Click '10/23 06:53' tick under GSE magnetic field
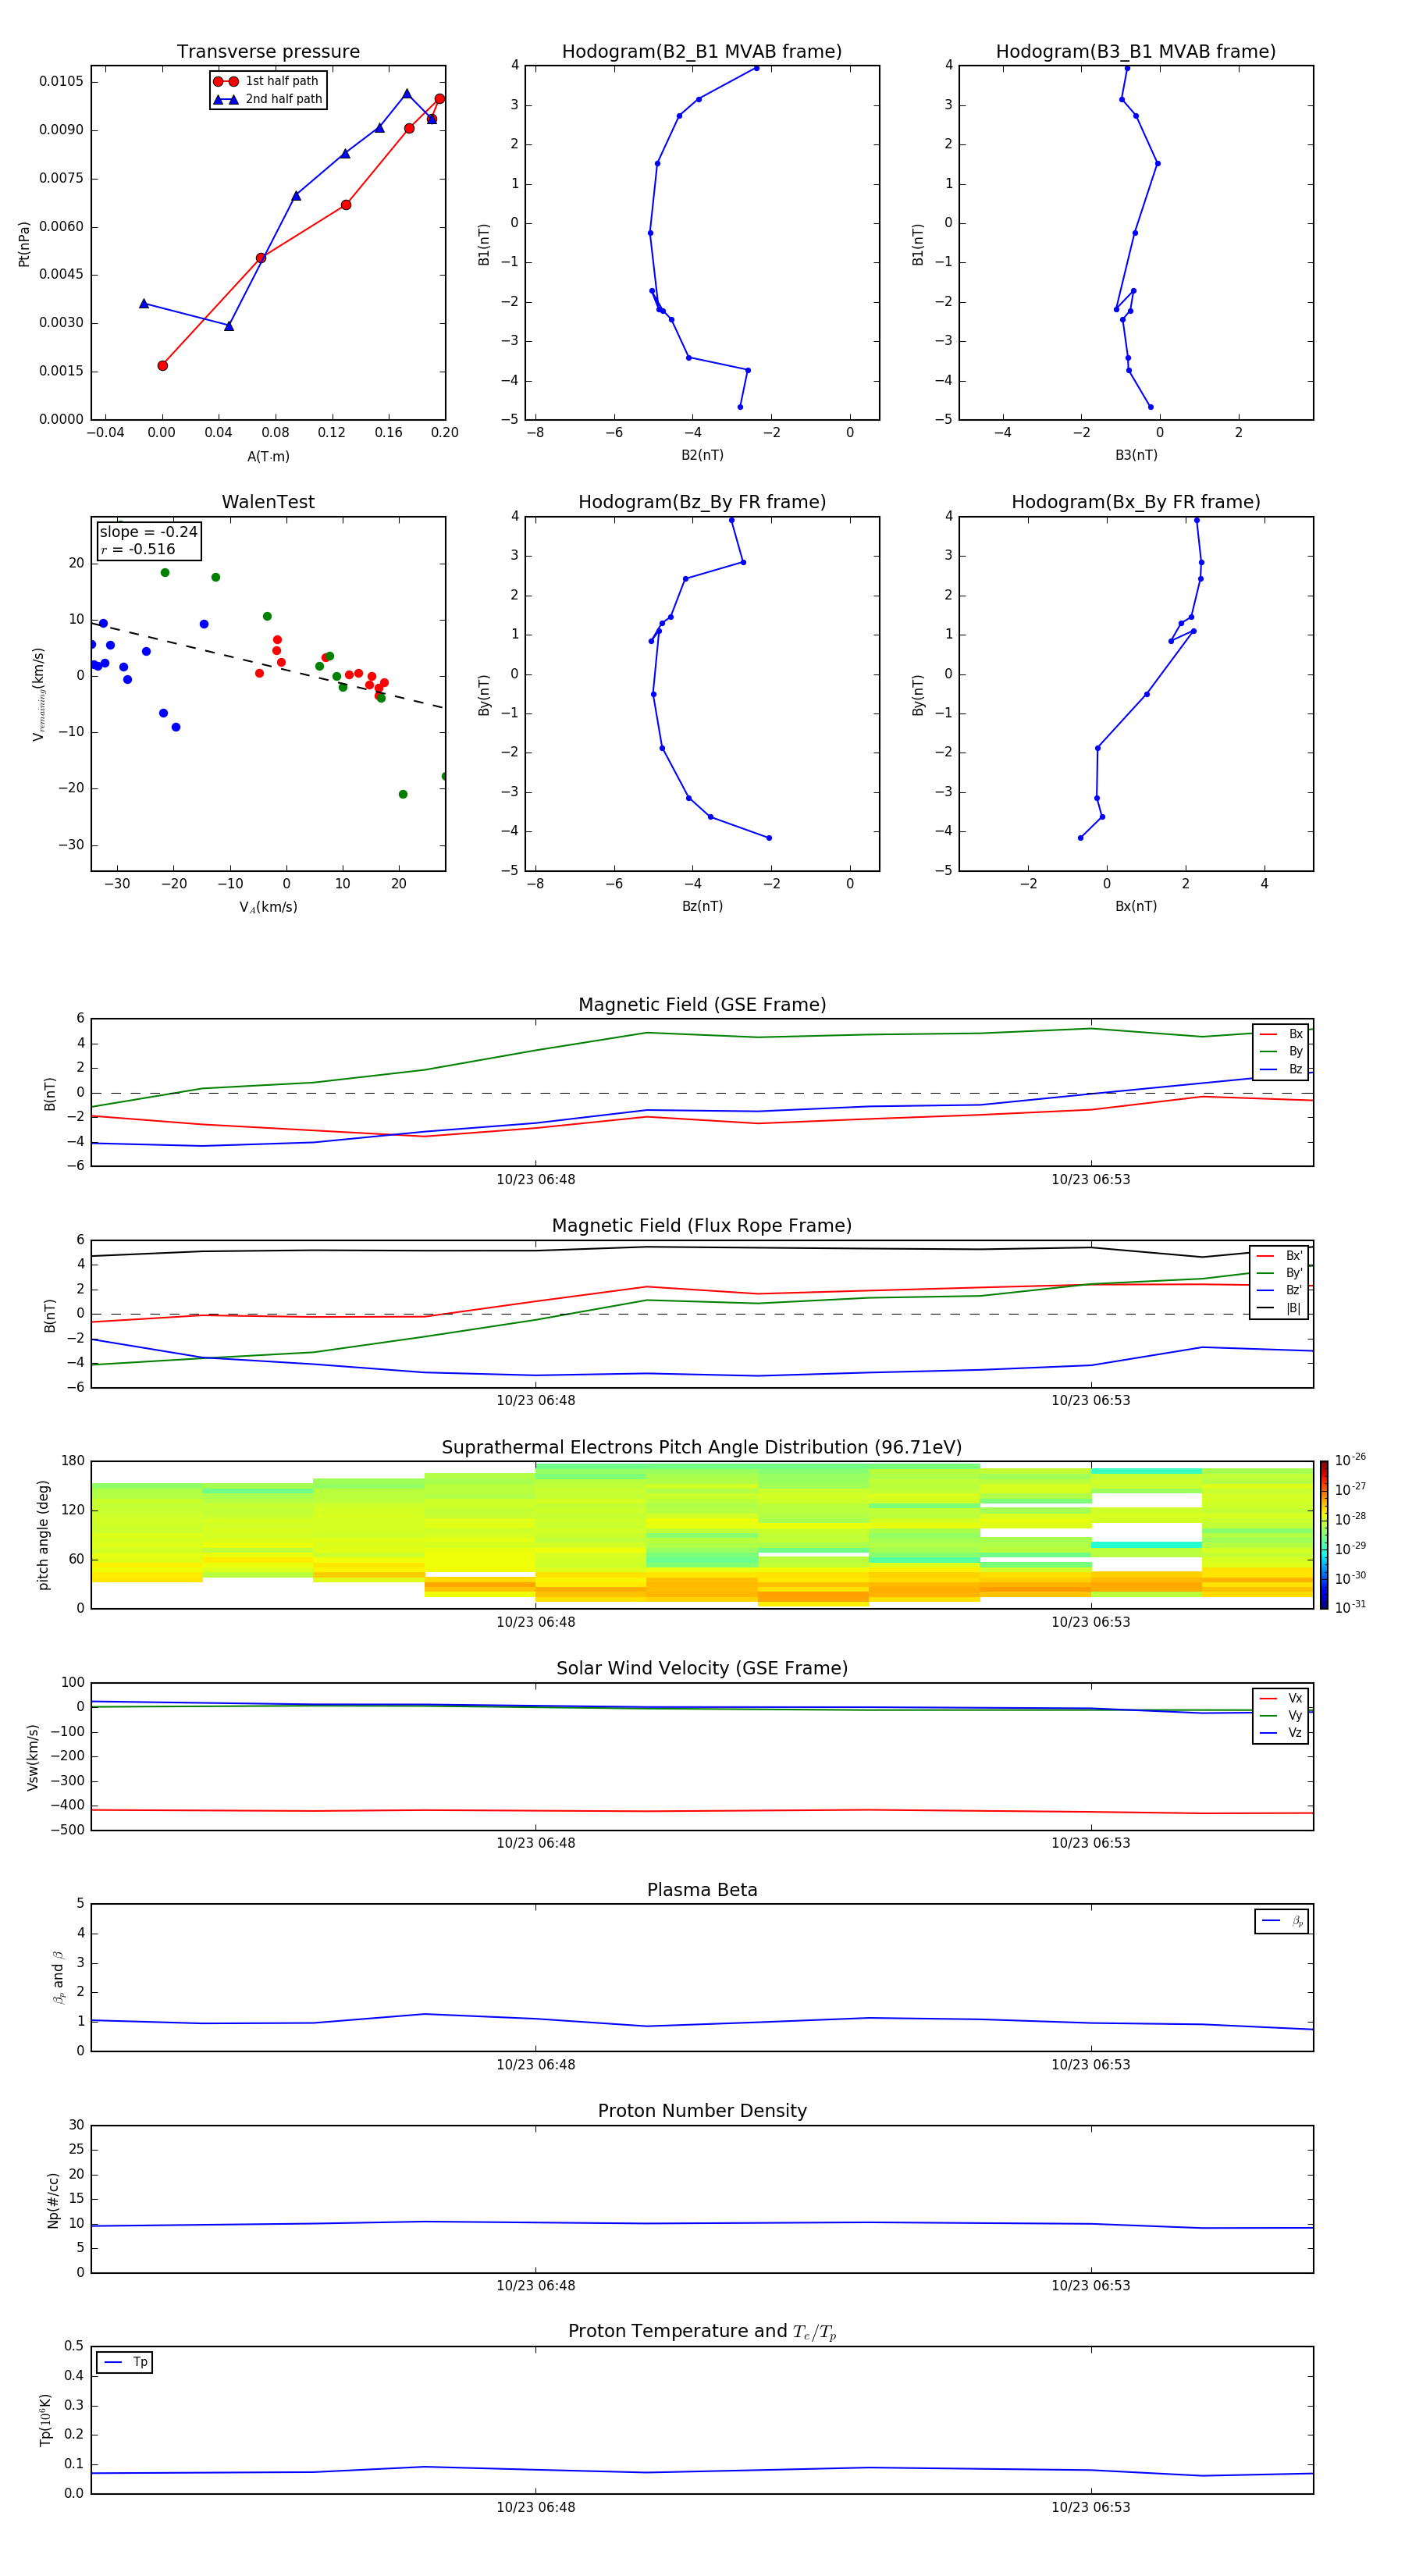This screenshot has height=2576, width=1405. 1090,1179
